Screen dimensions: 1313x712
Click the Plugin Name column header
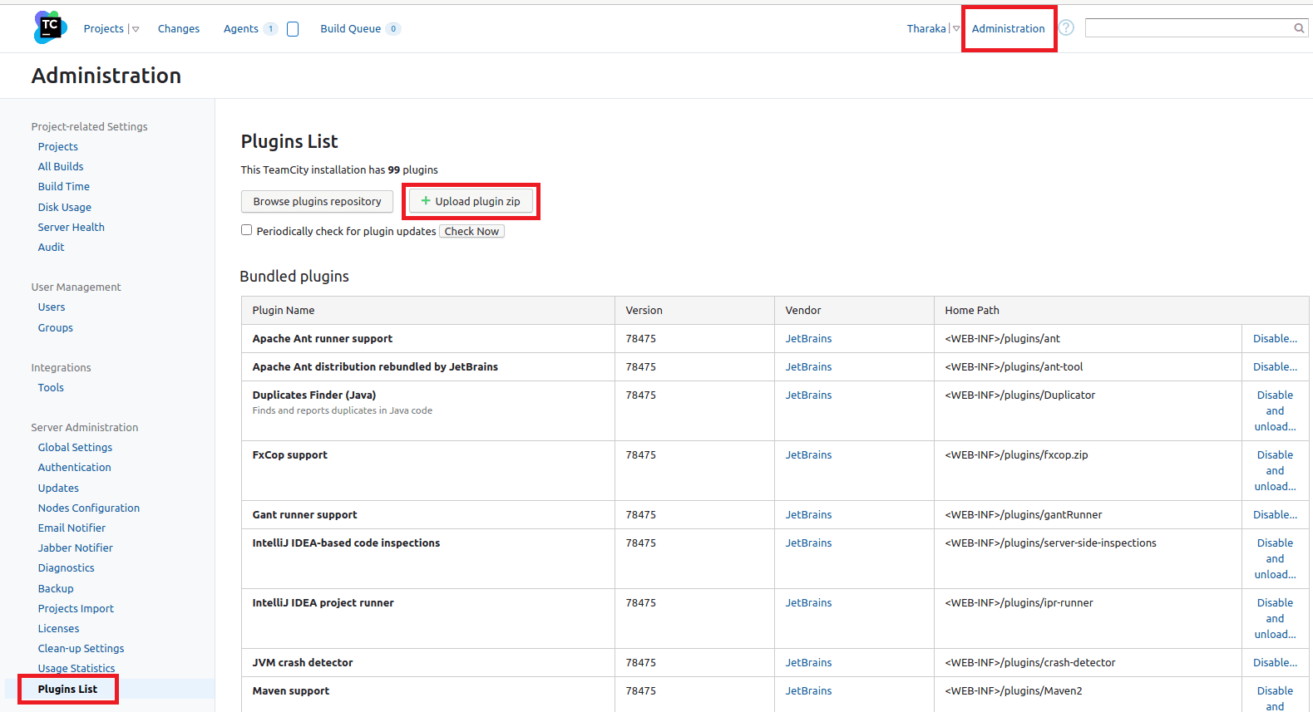284,310
